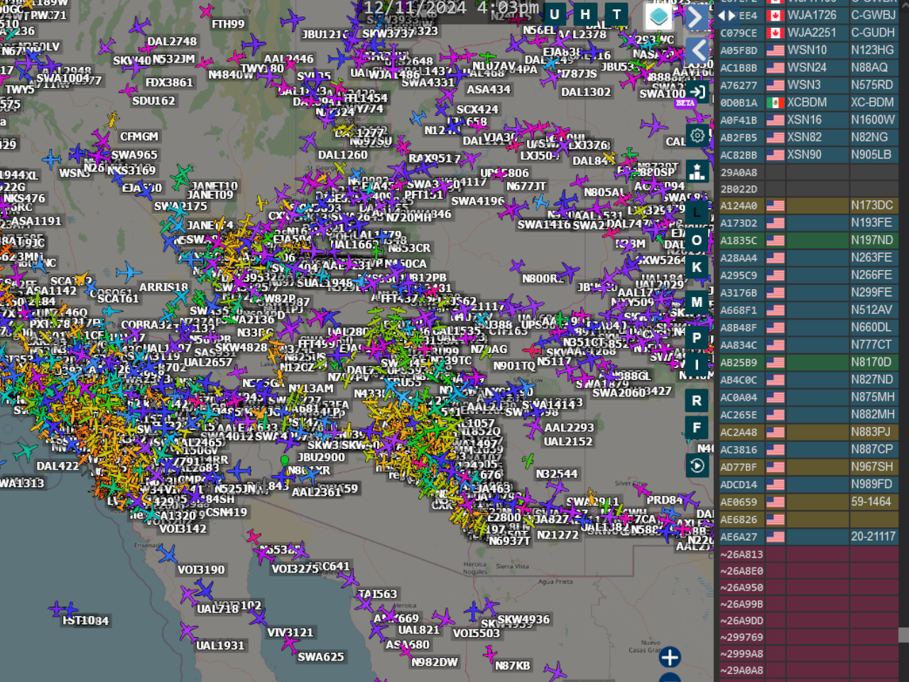909x682 pixels.
Task: Click the Canada flag for WJA1726
Action: 775,15
